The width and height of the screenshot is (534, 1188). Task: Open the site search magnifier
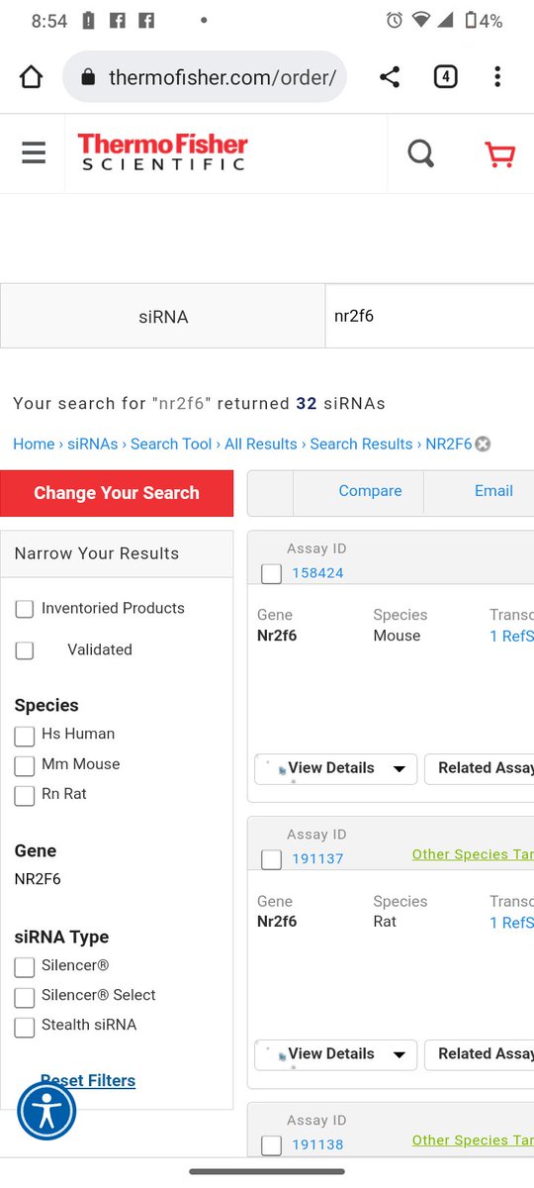tap(421, 153)
